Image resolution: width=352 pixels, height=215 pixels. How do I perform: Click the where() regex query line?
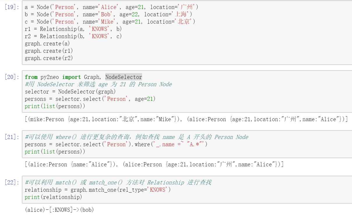(116, 144)
